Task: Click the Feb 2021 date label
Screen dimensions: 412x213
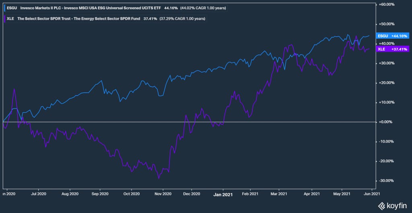Action: click(x=250, y=194)
